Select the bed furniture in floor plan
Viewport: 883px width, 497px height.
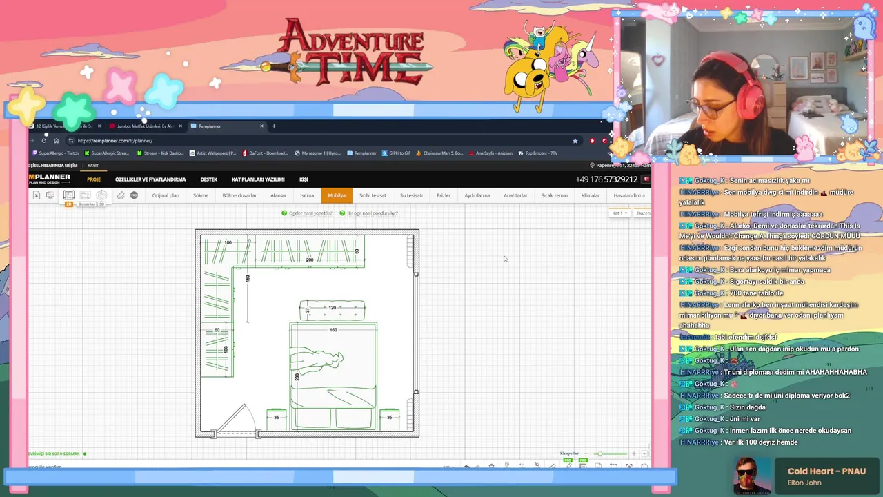pyautogui.click(x=333, y=377)
